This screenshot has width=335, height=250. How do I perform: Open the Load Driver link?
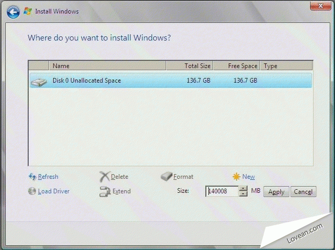[x=54, y=191]
